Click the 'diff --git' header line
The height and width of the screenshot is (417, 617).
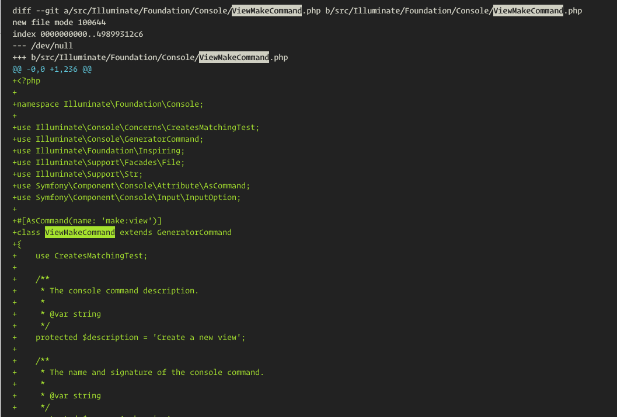click(x=297, y=10)
